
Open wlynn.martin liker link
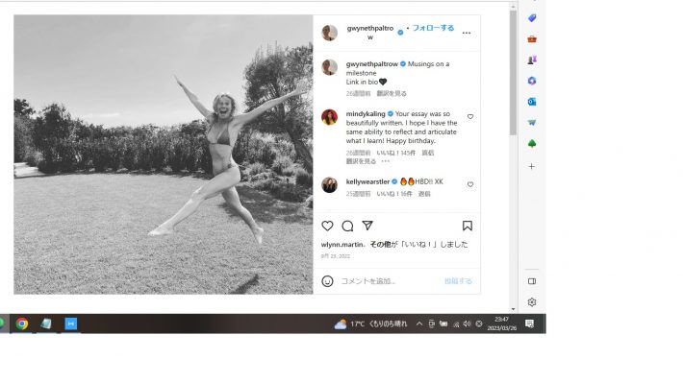[x=341, y=245]
